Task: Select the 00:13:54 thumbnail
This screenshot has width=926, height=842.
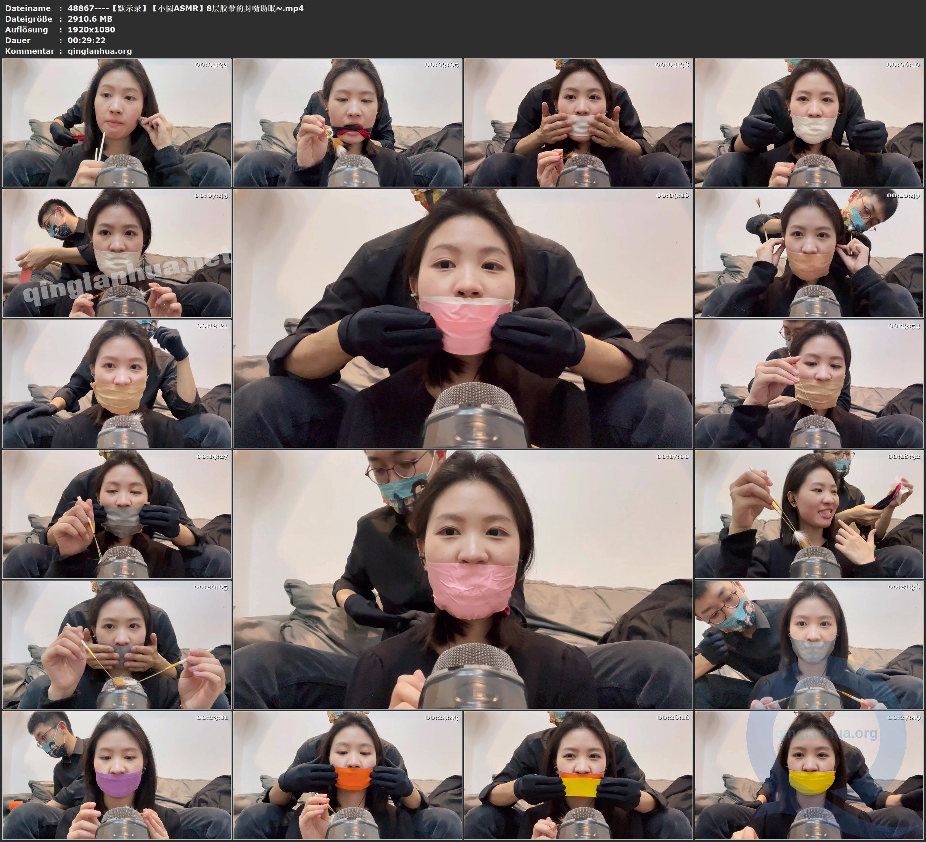Action: pyautogui.click(x=809, y=383)
